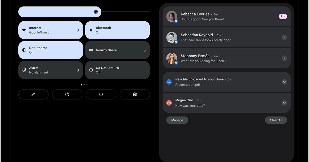Turn off the Bluetooth tile
309x162 pixels.
click(x=117, y=30)
